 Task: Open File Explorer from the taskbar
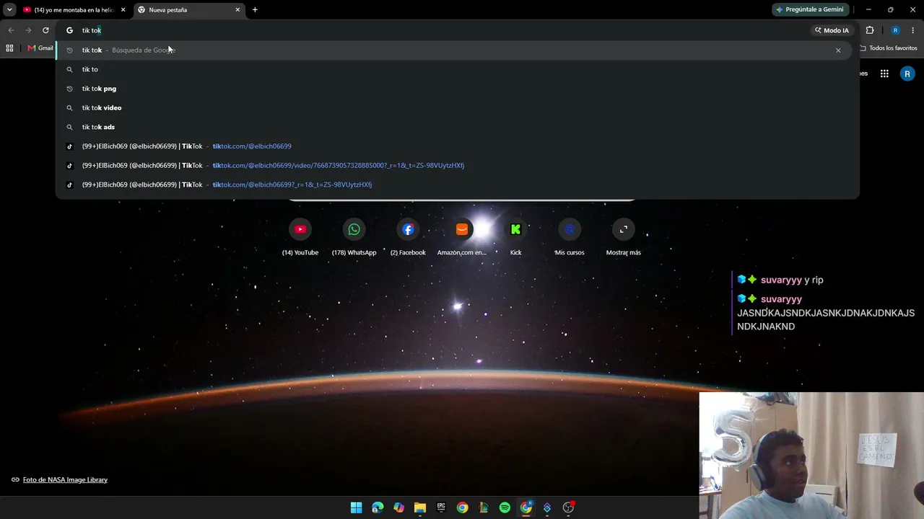(x=420, y=508)
